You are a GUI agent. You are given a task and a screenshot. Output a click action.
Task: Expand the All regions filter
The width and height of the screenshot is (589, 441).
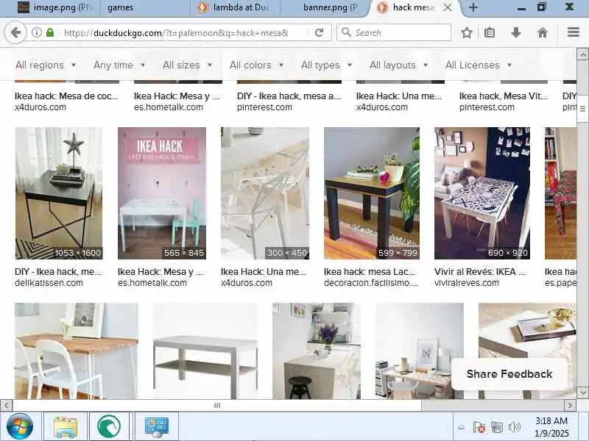46,65
